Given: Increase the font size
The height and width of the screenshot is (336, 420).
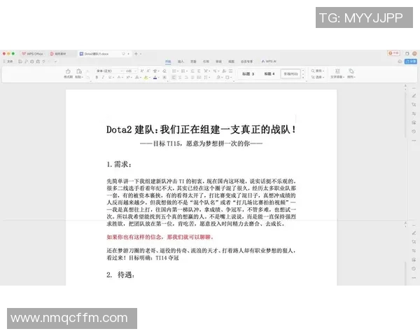Looking at the screenshot, I should [142, 71].
